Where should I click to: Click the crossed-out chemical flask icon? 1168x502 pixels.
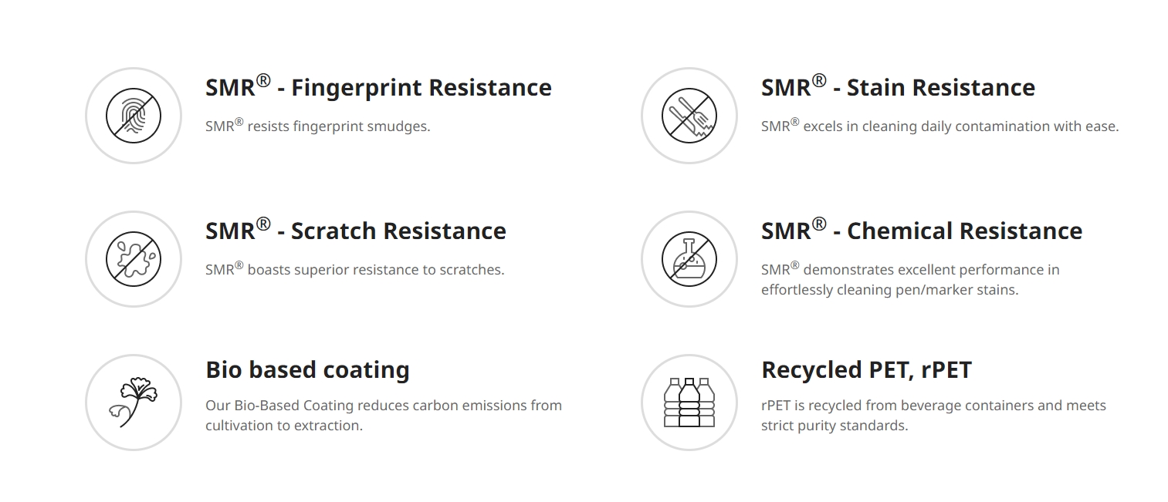pos(689,259)
